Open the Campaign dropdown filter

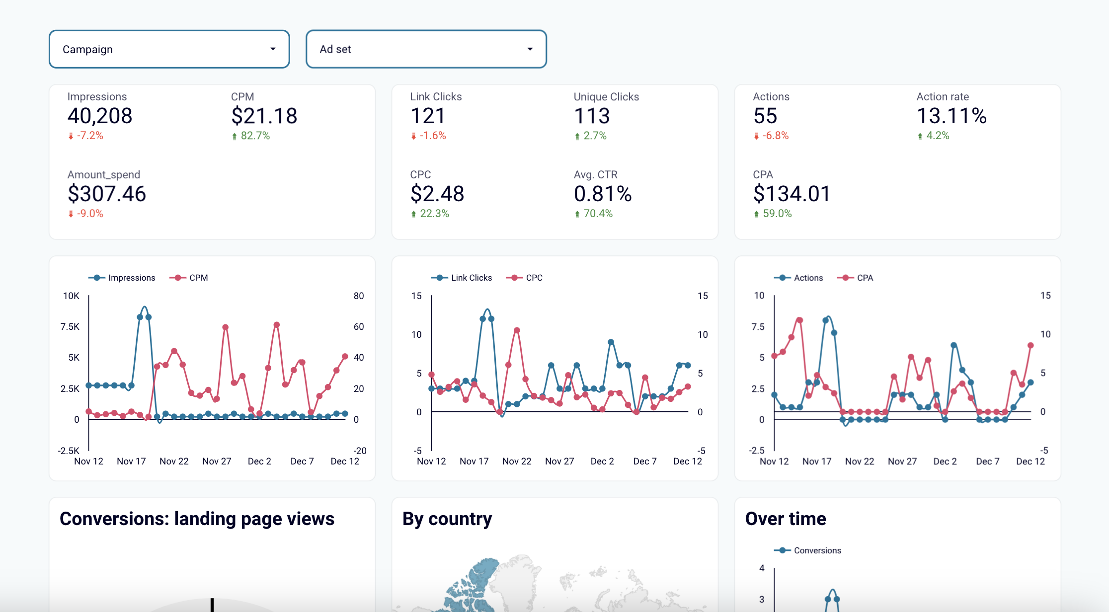[169, 49]
